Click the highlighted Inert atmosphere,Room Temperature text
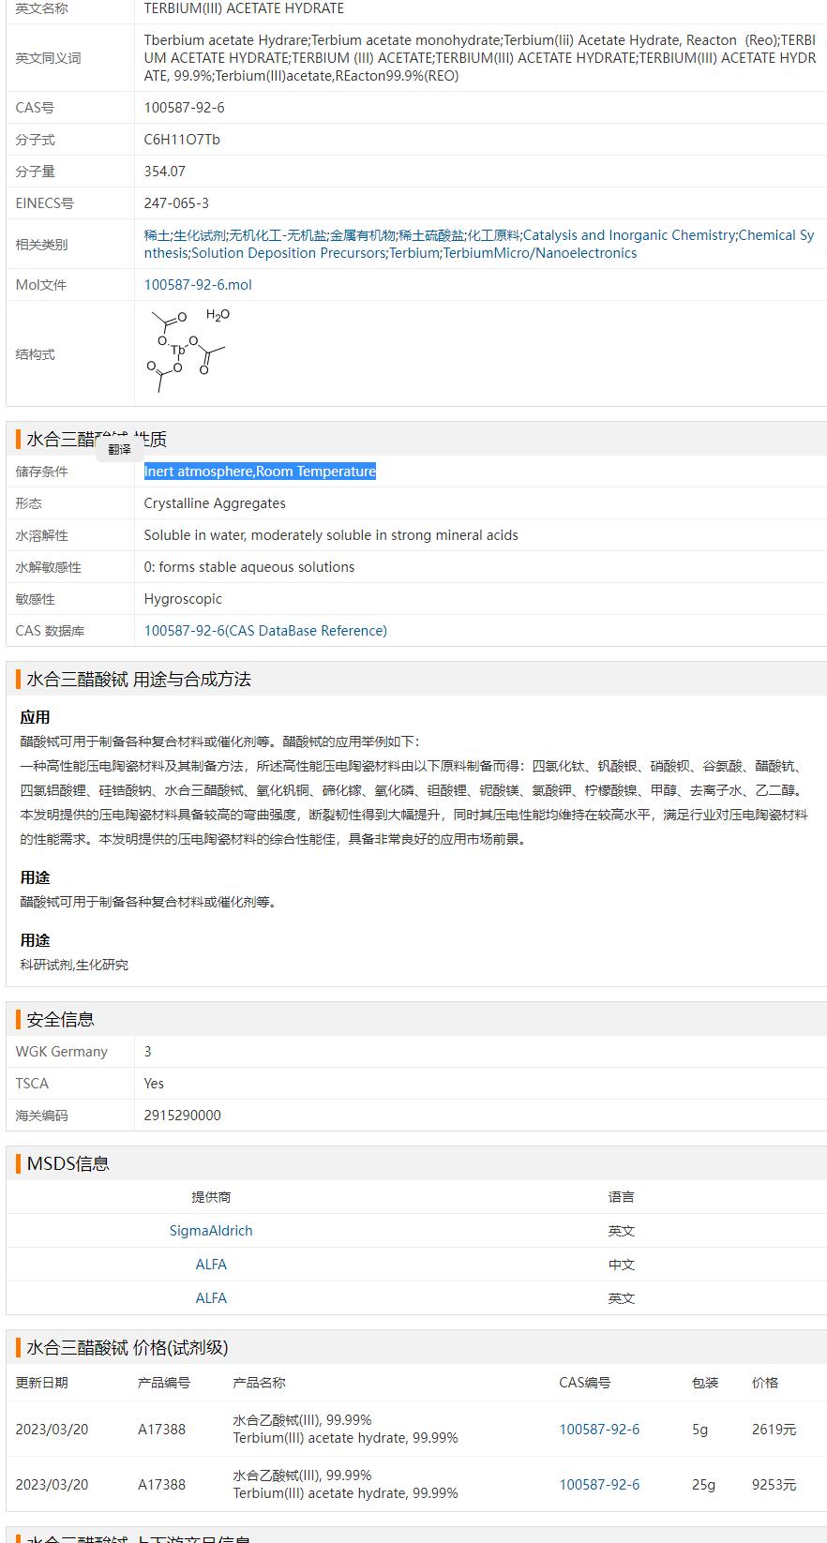 [260, 472]
